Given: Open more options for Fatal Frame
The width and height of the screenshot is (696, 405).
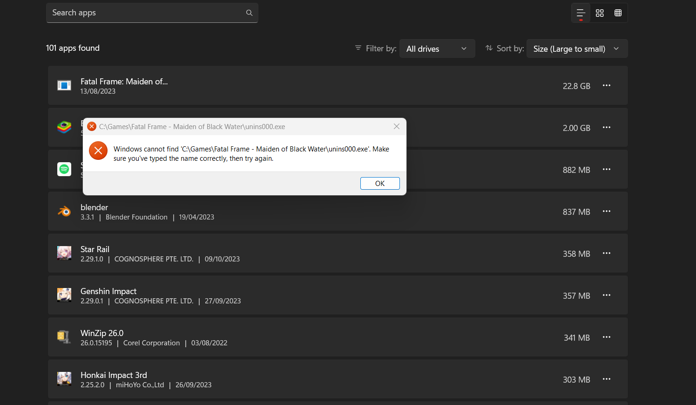Looking at the screenshot, I should click(x=607, y=85).
